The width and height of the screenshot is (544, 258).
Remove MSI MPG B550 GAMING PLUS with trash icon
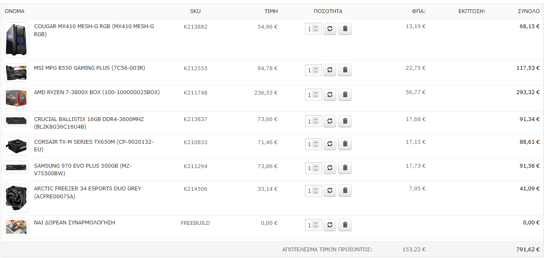point(345,70)
